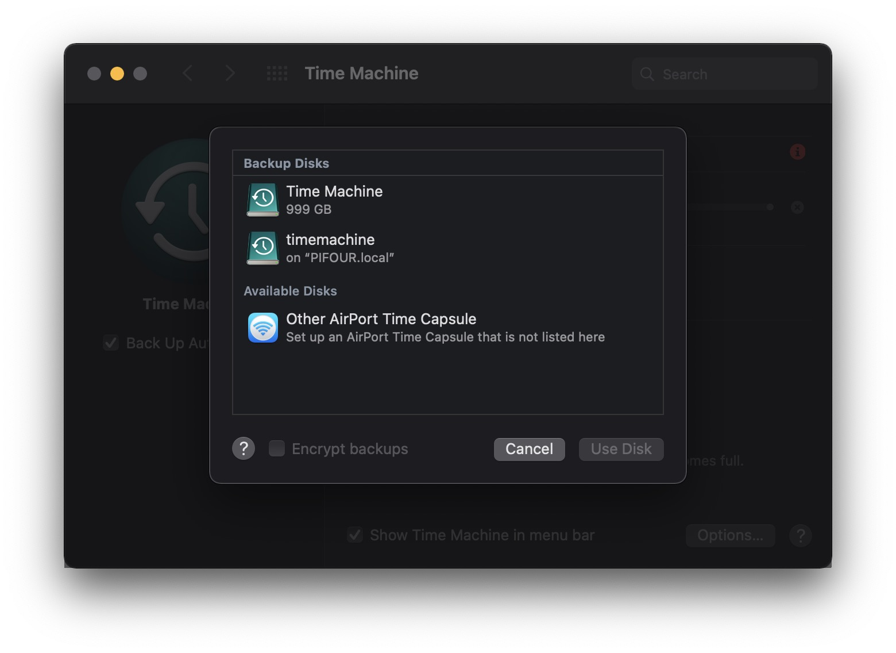Click the x remove button beside the progress bar
This screenshot has height=653, width=896.
pyautogui.click(x=797, y=207)
